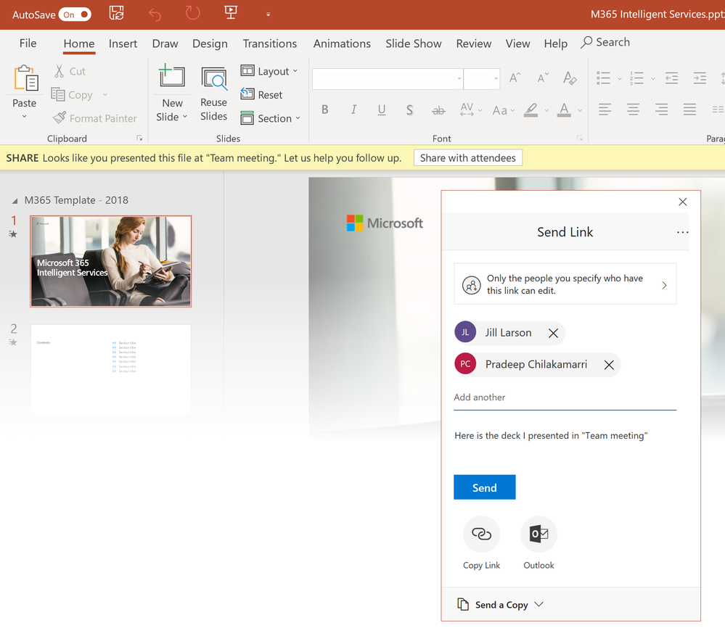725x644 pixels.
Task: Open Change Case Aa menu
Action: [x=504, y=110]
